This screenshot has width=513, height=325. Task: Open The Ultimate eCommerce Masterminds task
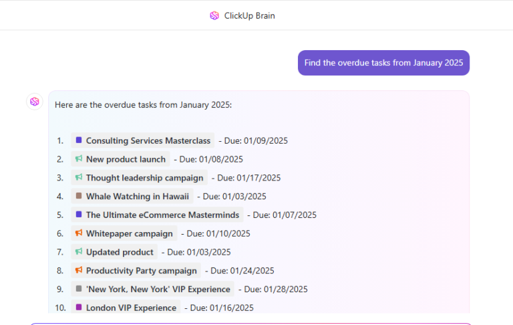(158, 215)
